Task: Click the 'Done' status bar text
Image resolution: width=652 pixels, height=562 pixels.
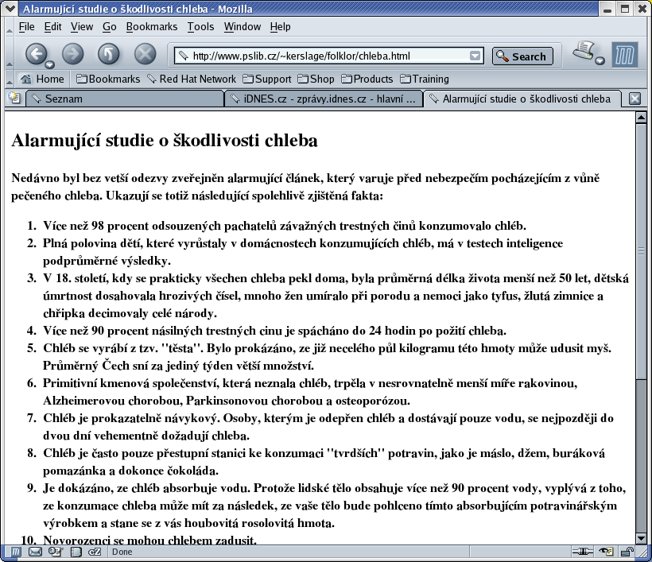Action: (122, 552)
